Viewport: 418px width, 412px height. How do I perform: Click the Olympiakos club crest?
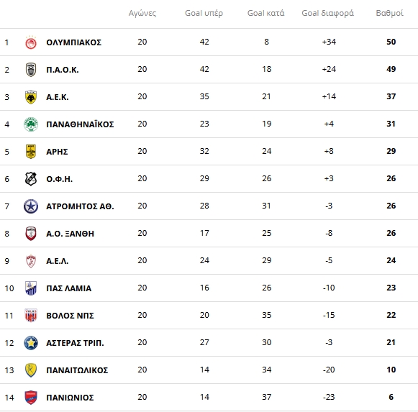click(31, 42)
